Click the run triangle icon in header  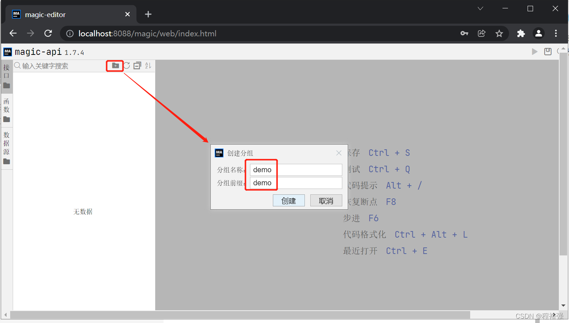click(x=534, y=52)
